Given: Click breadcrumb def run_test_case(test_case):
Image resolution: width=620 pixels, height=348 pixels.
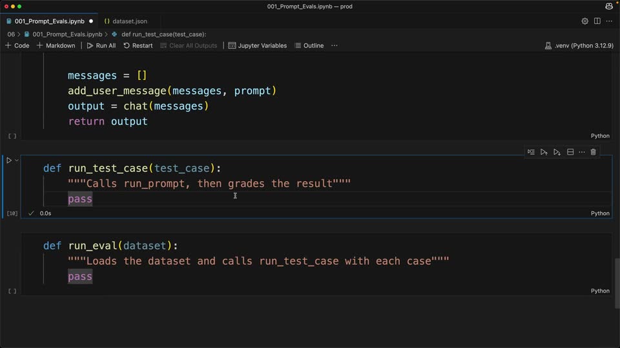Looking at the screenshot, I should (159, 34).
